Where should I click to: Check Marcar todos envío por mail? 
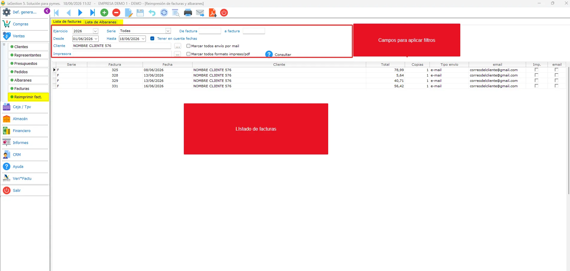coord(188,46)
